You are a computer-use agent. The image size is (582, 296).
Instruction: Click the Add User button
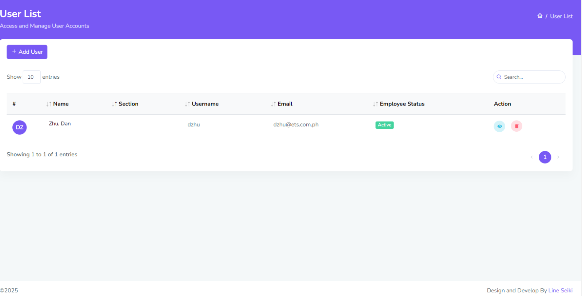coord(27,52)
